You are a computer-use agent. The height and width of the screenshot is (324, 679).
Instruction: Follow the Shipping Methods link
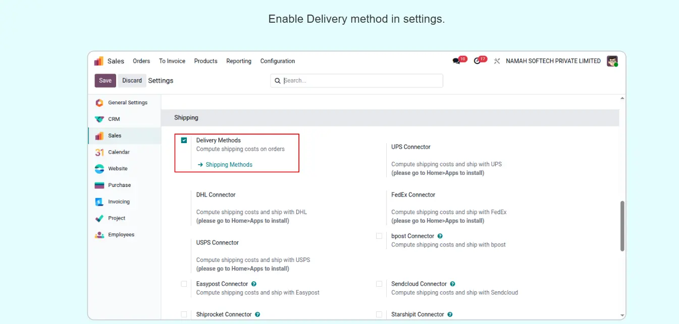click(229, 165)
